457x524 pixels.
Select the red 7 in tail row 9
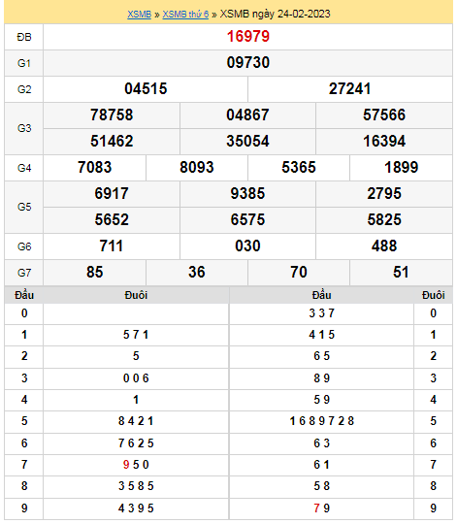(316, 508)
